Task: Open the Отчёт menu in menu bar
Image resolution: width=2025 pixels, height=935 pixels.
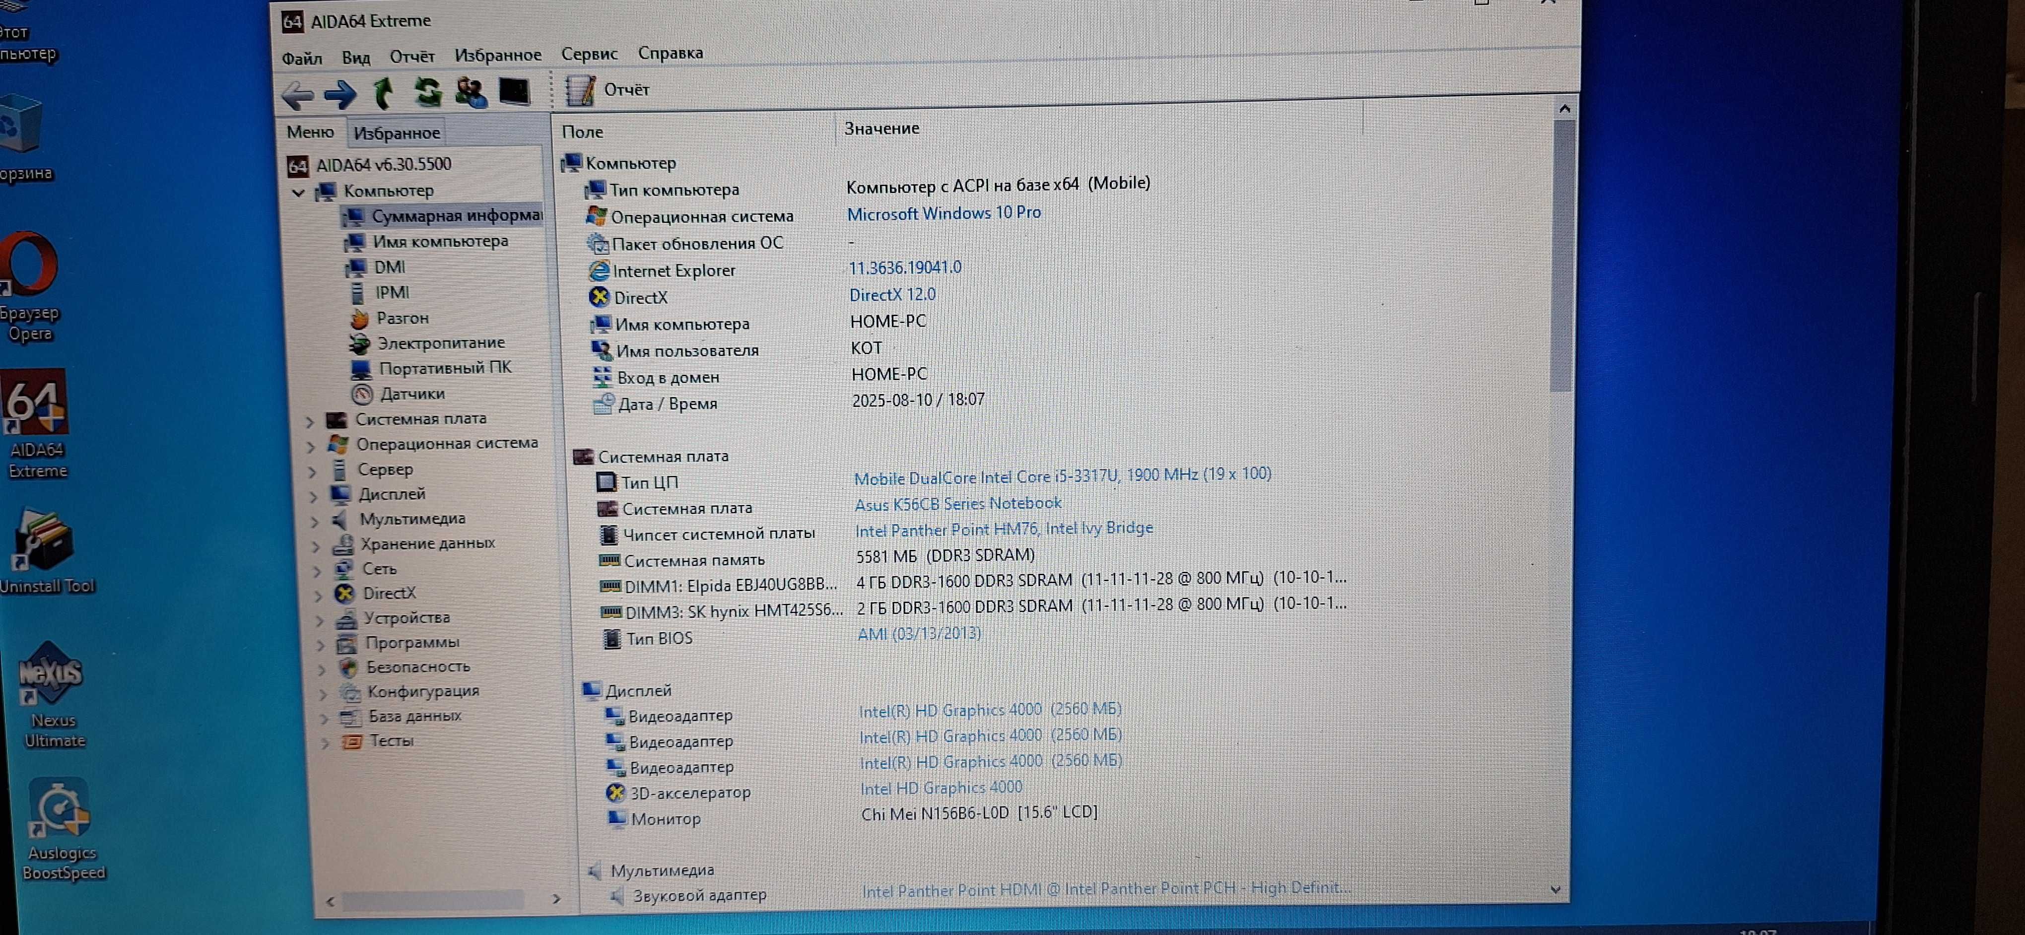Action: [412, 57]
